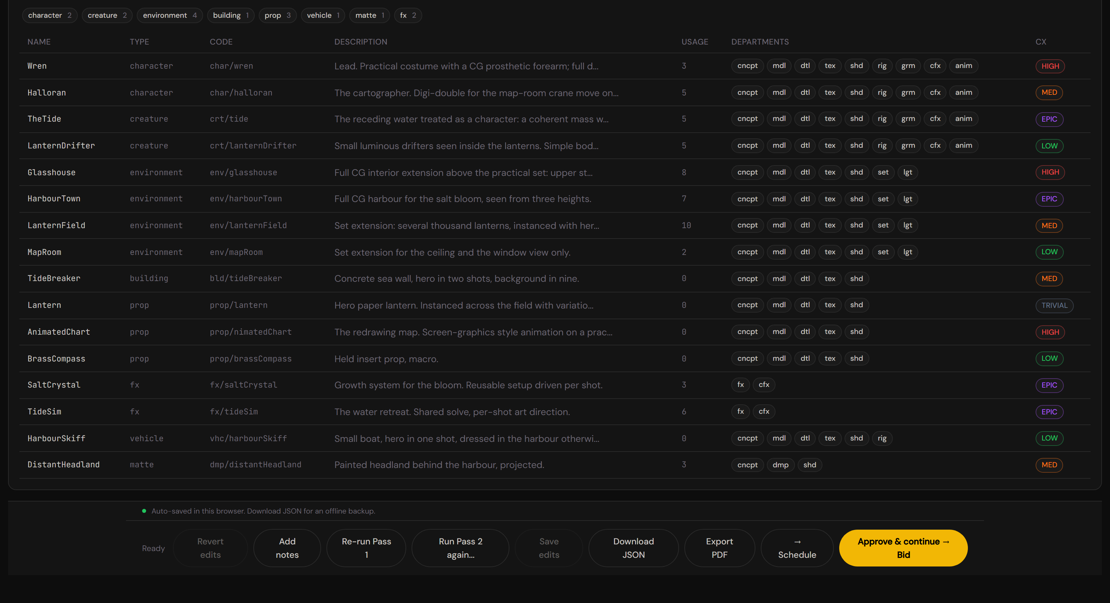Click dmp chip on DistantHeadland row
Viewport: 1110px width, 603px height.
pos(780,465)
